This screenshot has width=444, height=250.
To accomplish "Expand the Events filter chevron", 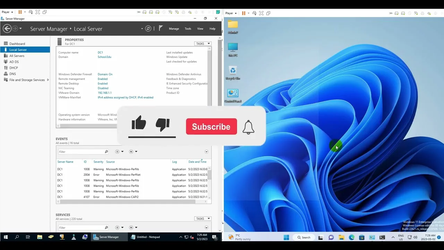I will (206, 152).
